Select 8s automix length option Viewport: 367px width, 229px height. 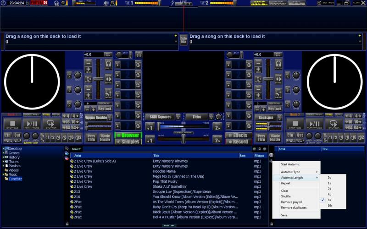(x=329, y=200)
